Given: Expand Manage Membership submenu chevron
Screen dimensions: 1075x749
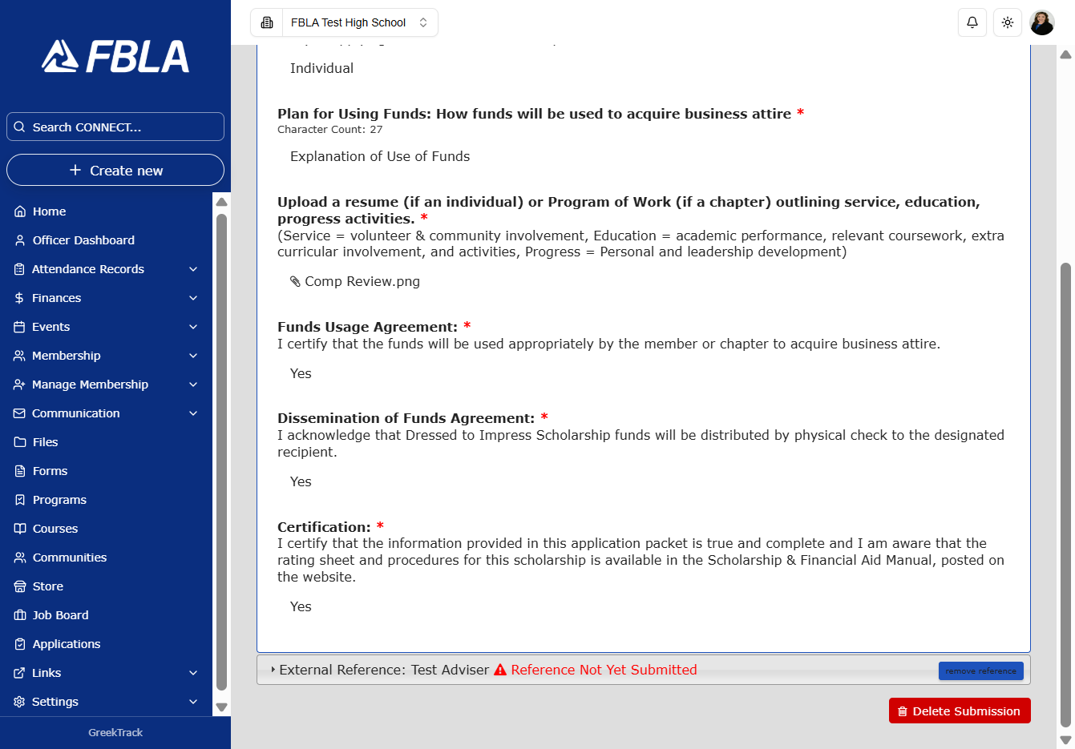Looking at the screenshot, I should click(193, 385).
